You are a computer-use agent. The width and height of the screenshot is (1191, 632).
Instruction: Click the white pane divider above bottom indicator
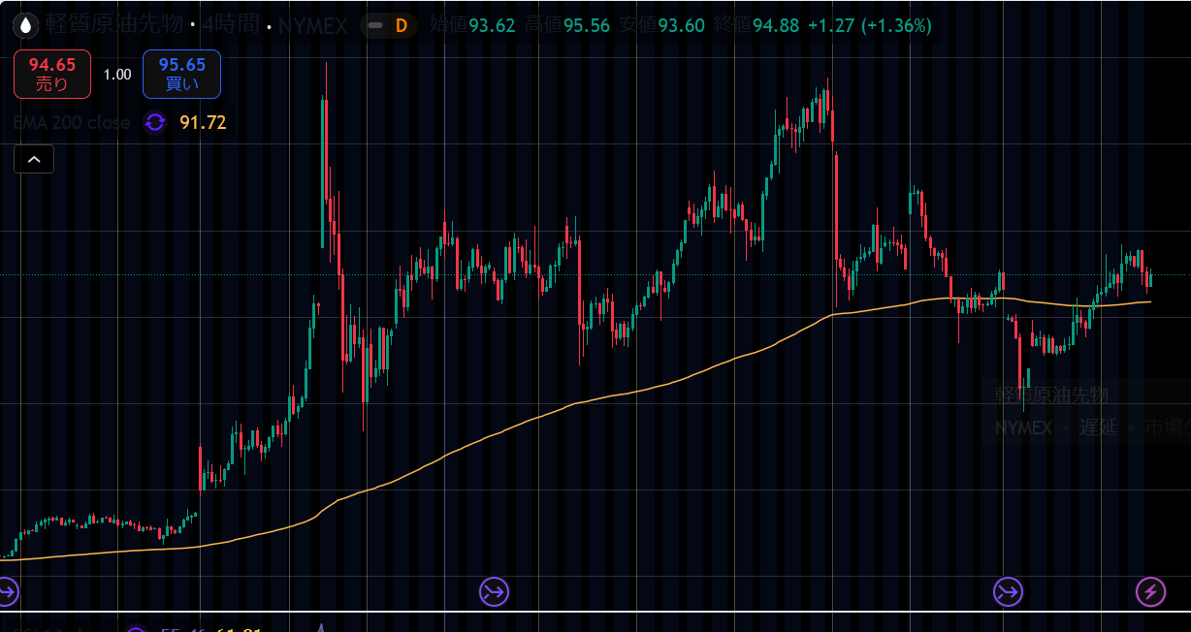[x=595, y=611]
